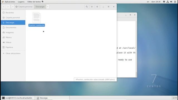Open Recientes in the sidebar
178x100 pixels.
(13, 12)
